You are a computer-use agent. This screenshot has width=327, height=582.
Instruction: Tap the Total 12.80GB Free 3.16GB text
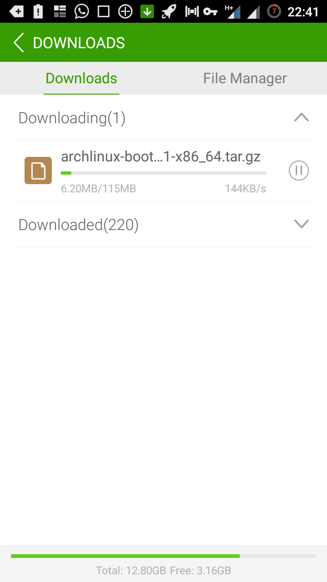click(163, 570)
